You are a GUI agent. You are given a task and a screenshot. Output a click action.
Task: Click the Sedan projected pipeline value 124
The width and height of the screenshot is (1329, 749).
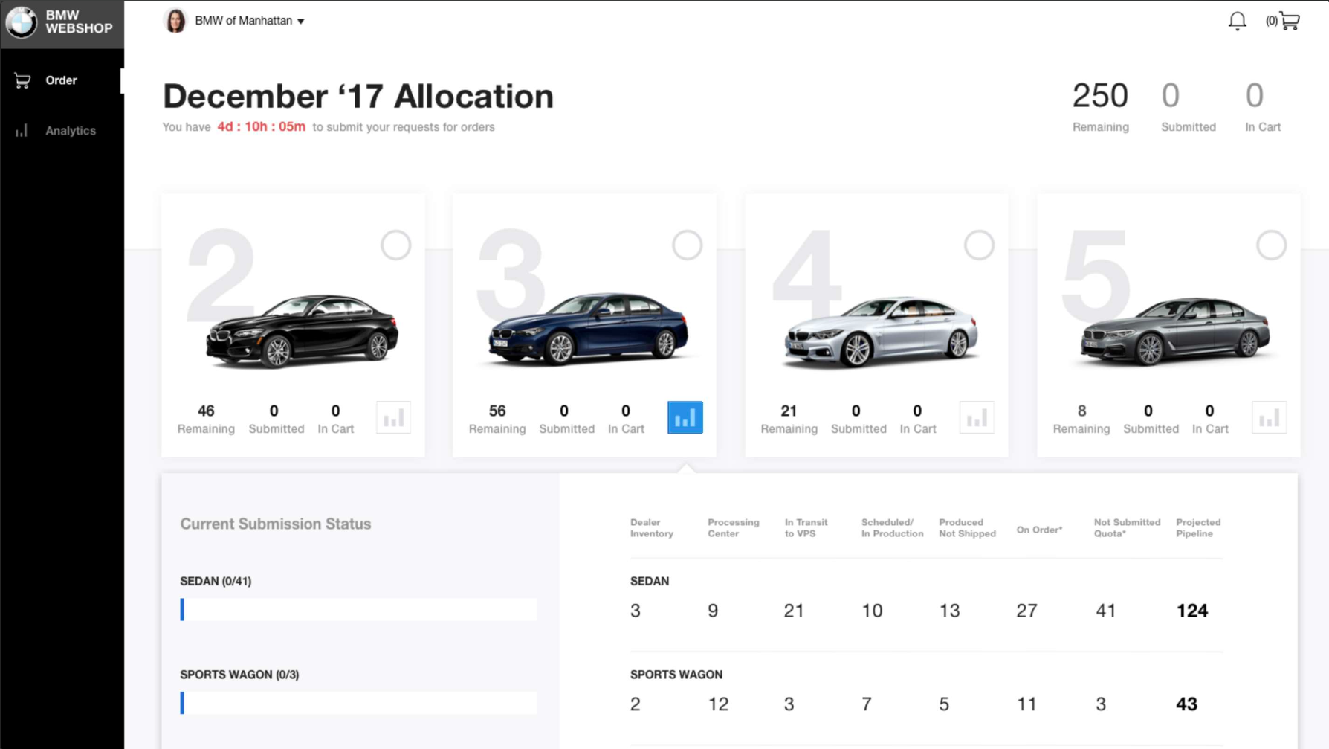pos(1191,611)
